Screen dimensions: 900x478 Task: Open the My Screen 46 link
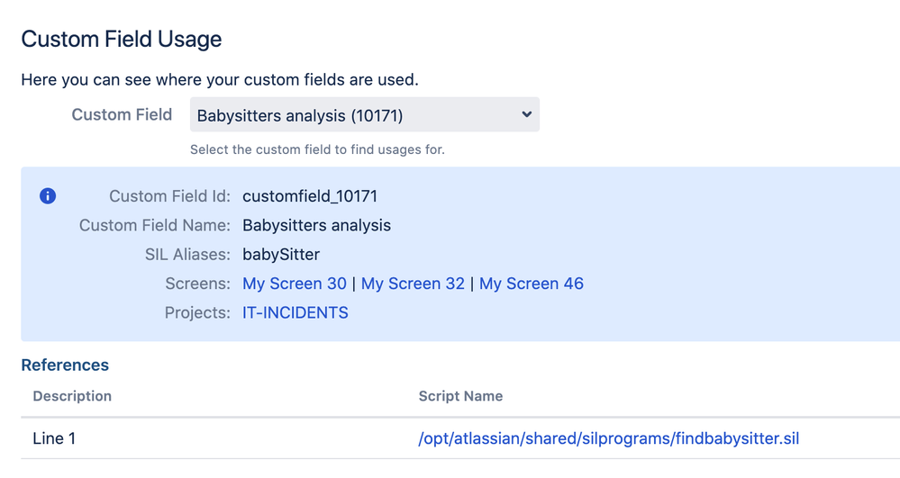[x=532, y=284]
